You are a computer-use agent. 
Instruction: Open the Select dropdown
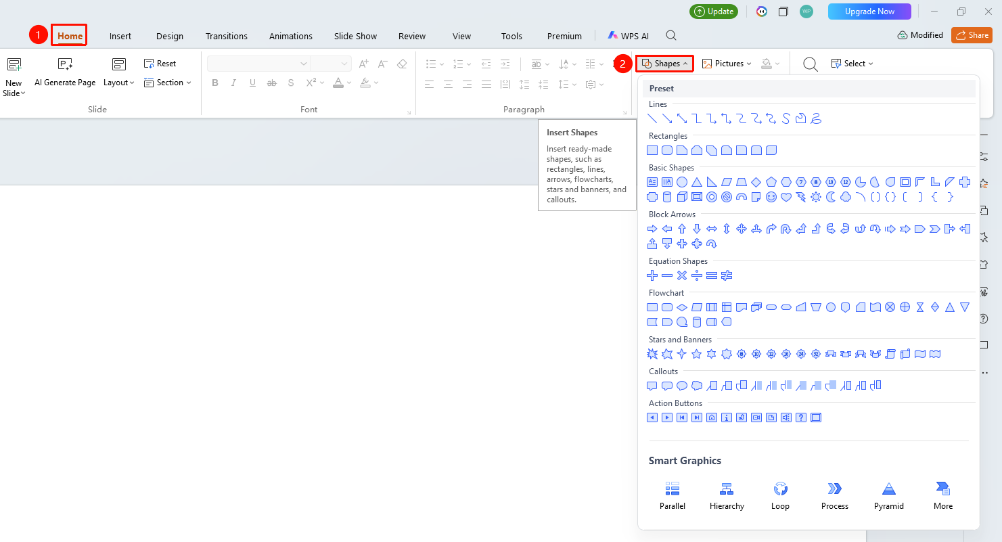click(852, 64)
